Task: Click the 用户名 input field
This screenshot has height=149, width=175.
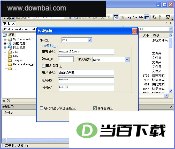Action: tap(86, 73)
